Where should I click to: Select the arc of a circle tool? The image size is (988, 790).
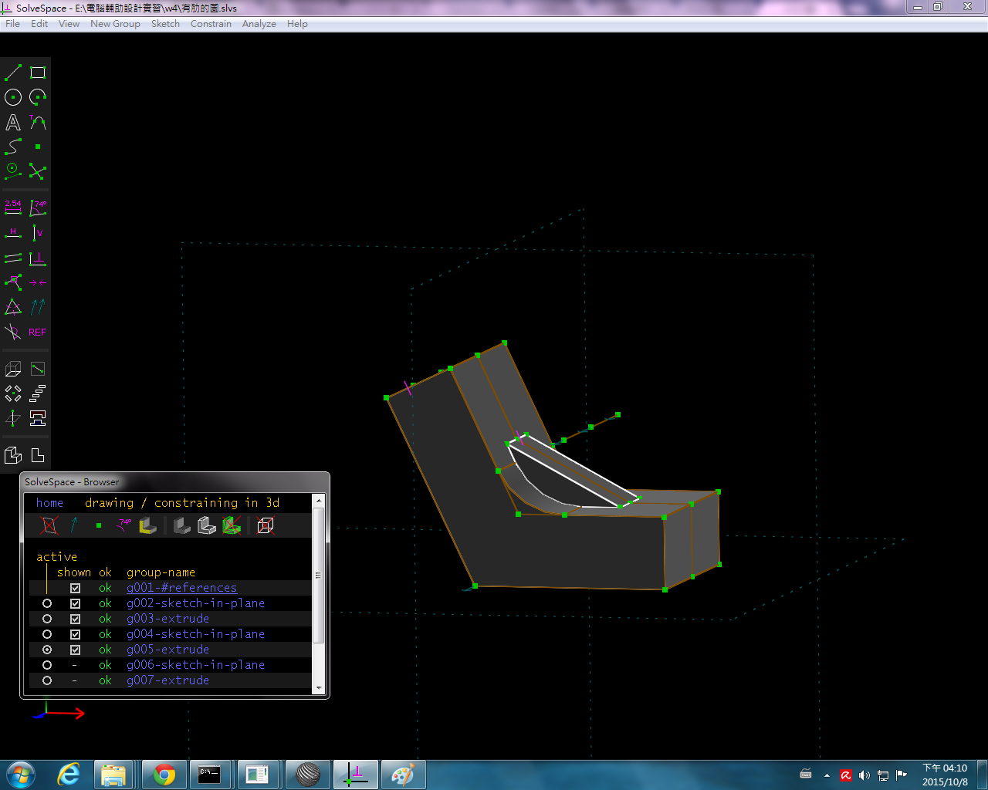tap(38, 97)
